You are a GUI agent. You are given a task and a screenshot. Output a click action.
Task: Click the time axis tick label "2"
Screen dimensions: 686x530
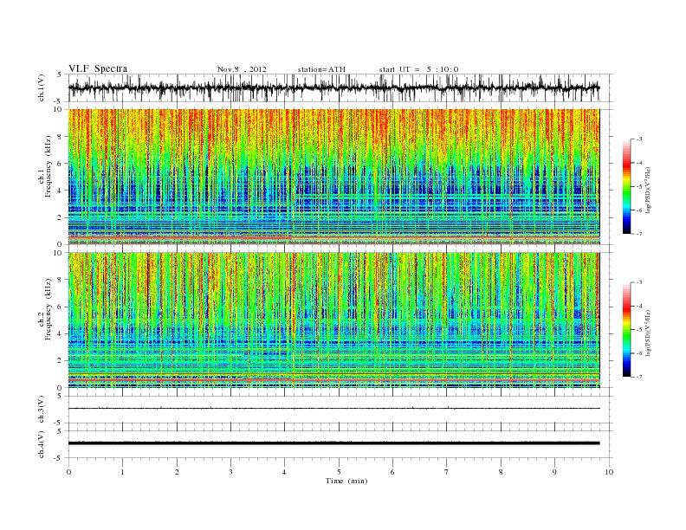177,472
